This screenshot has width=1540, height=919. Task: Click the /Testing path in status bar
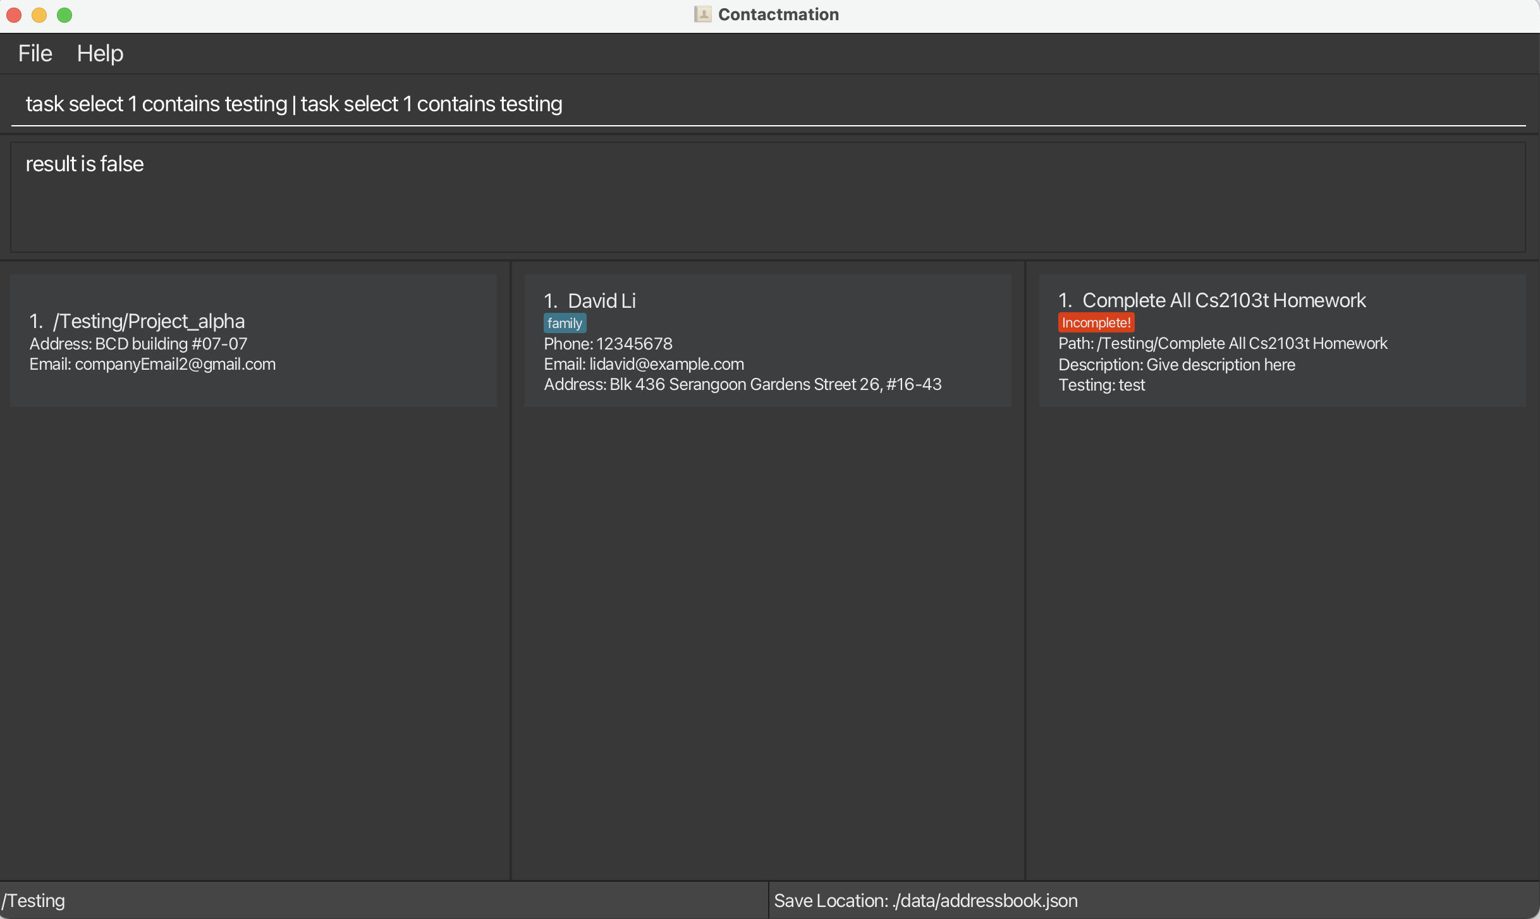(34, 900)
